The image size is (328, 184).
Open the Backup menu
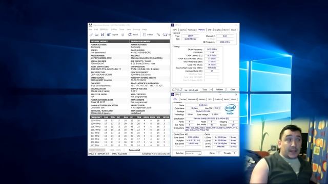point(137,30)
